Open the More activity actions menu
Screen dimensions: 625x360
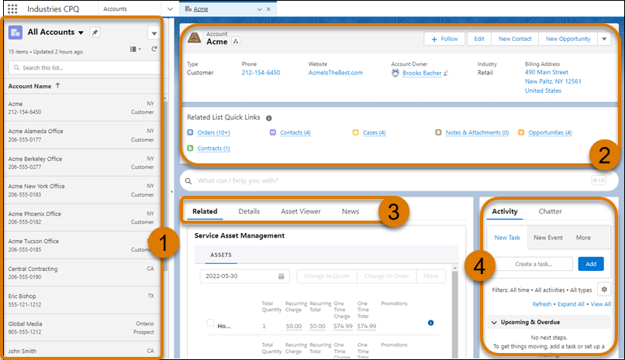[583, 238]
